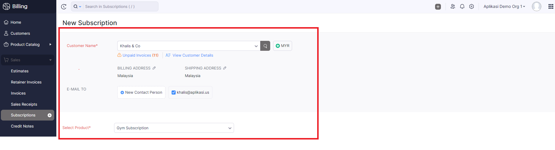The width and height of the screenshot is (555, 150).
Task: Open the search scope dropdown
Action: (x=77, y=6)
